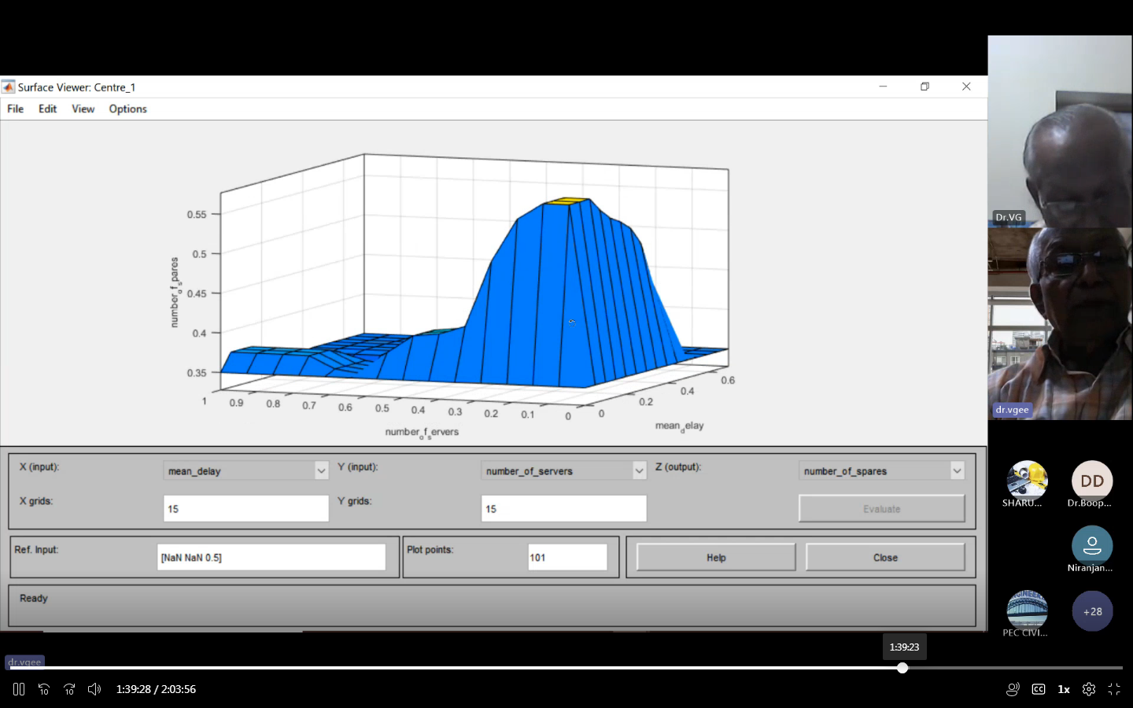
Task: Open the View menu
Action: (x=83, y=109)
